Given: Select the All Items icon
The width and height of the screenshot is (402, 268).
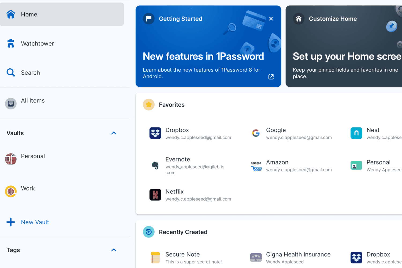Looking at the screenshot, I should click(x=11, y=104).
